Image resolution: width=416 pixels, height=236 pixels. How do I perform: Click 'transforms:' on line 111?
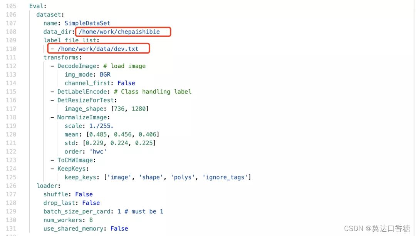pos(63,57)
